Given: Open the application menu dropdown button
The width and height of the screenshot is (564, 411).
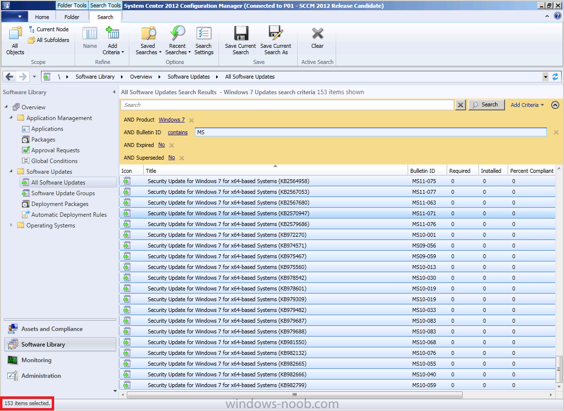Looking at the screenshot, I should tap(15, 17).
